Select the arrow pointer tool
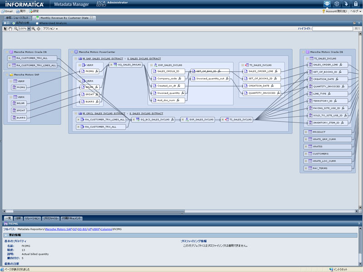This screenshot has width=363, height=272. pyautogui.click(x=5, y=29)
